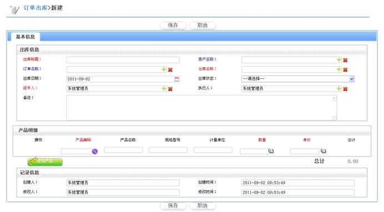Click the 修改时间 field
The height and width of the screenshot is (212, 384).
[x=298, y=192]
